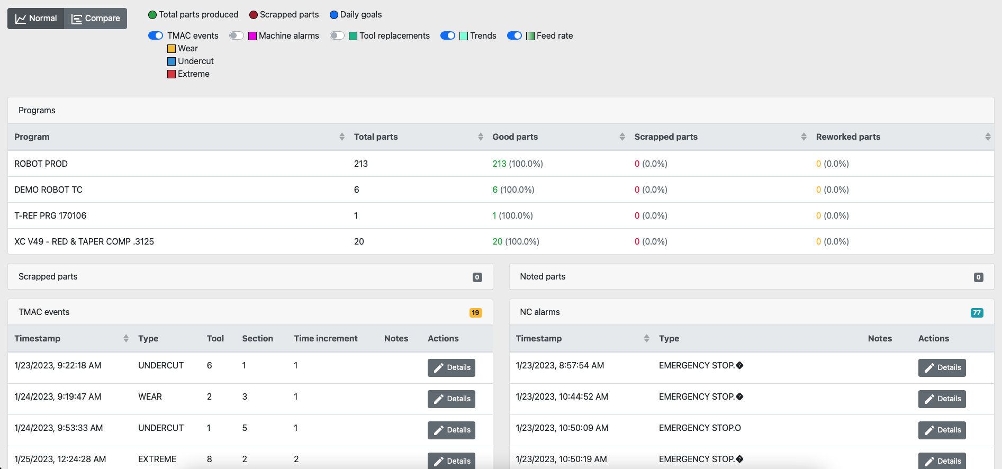Click the Noted parts count badge 0
1002x469 pixels.
[979, 277]
